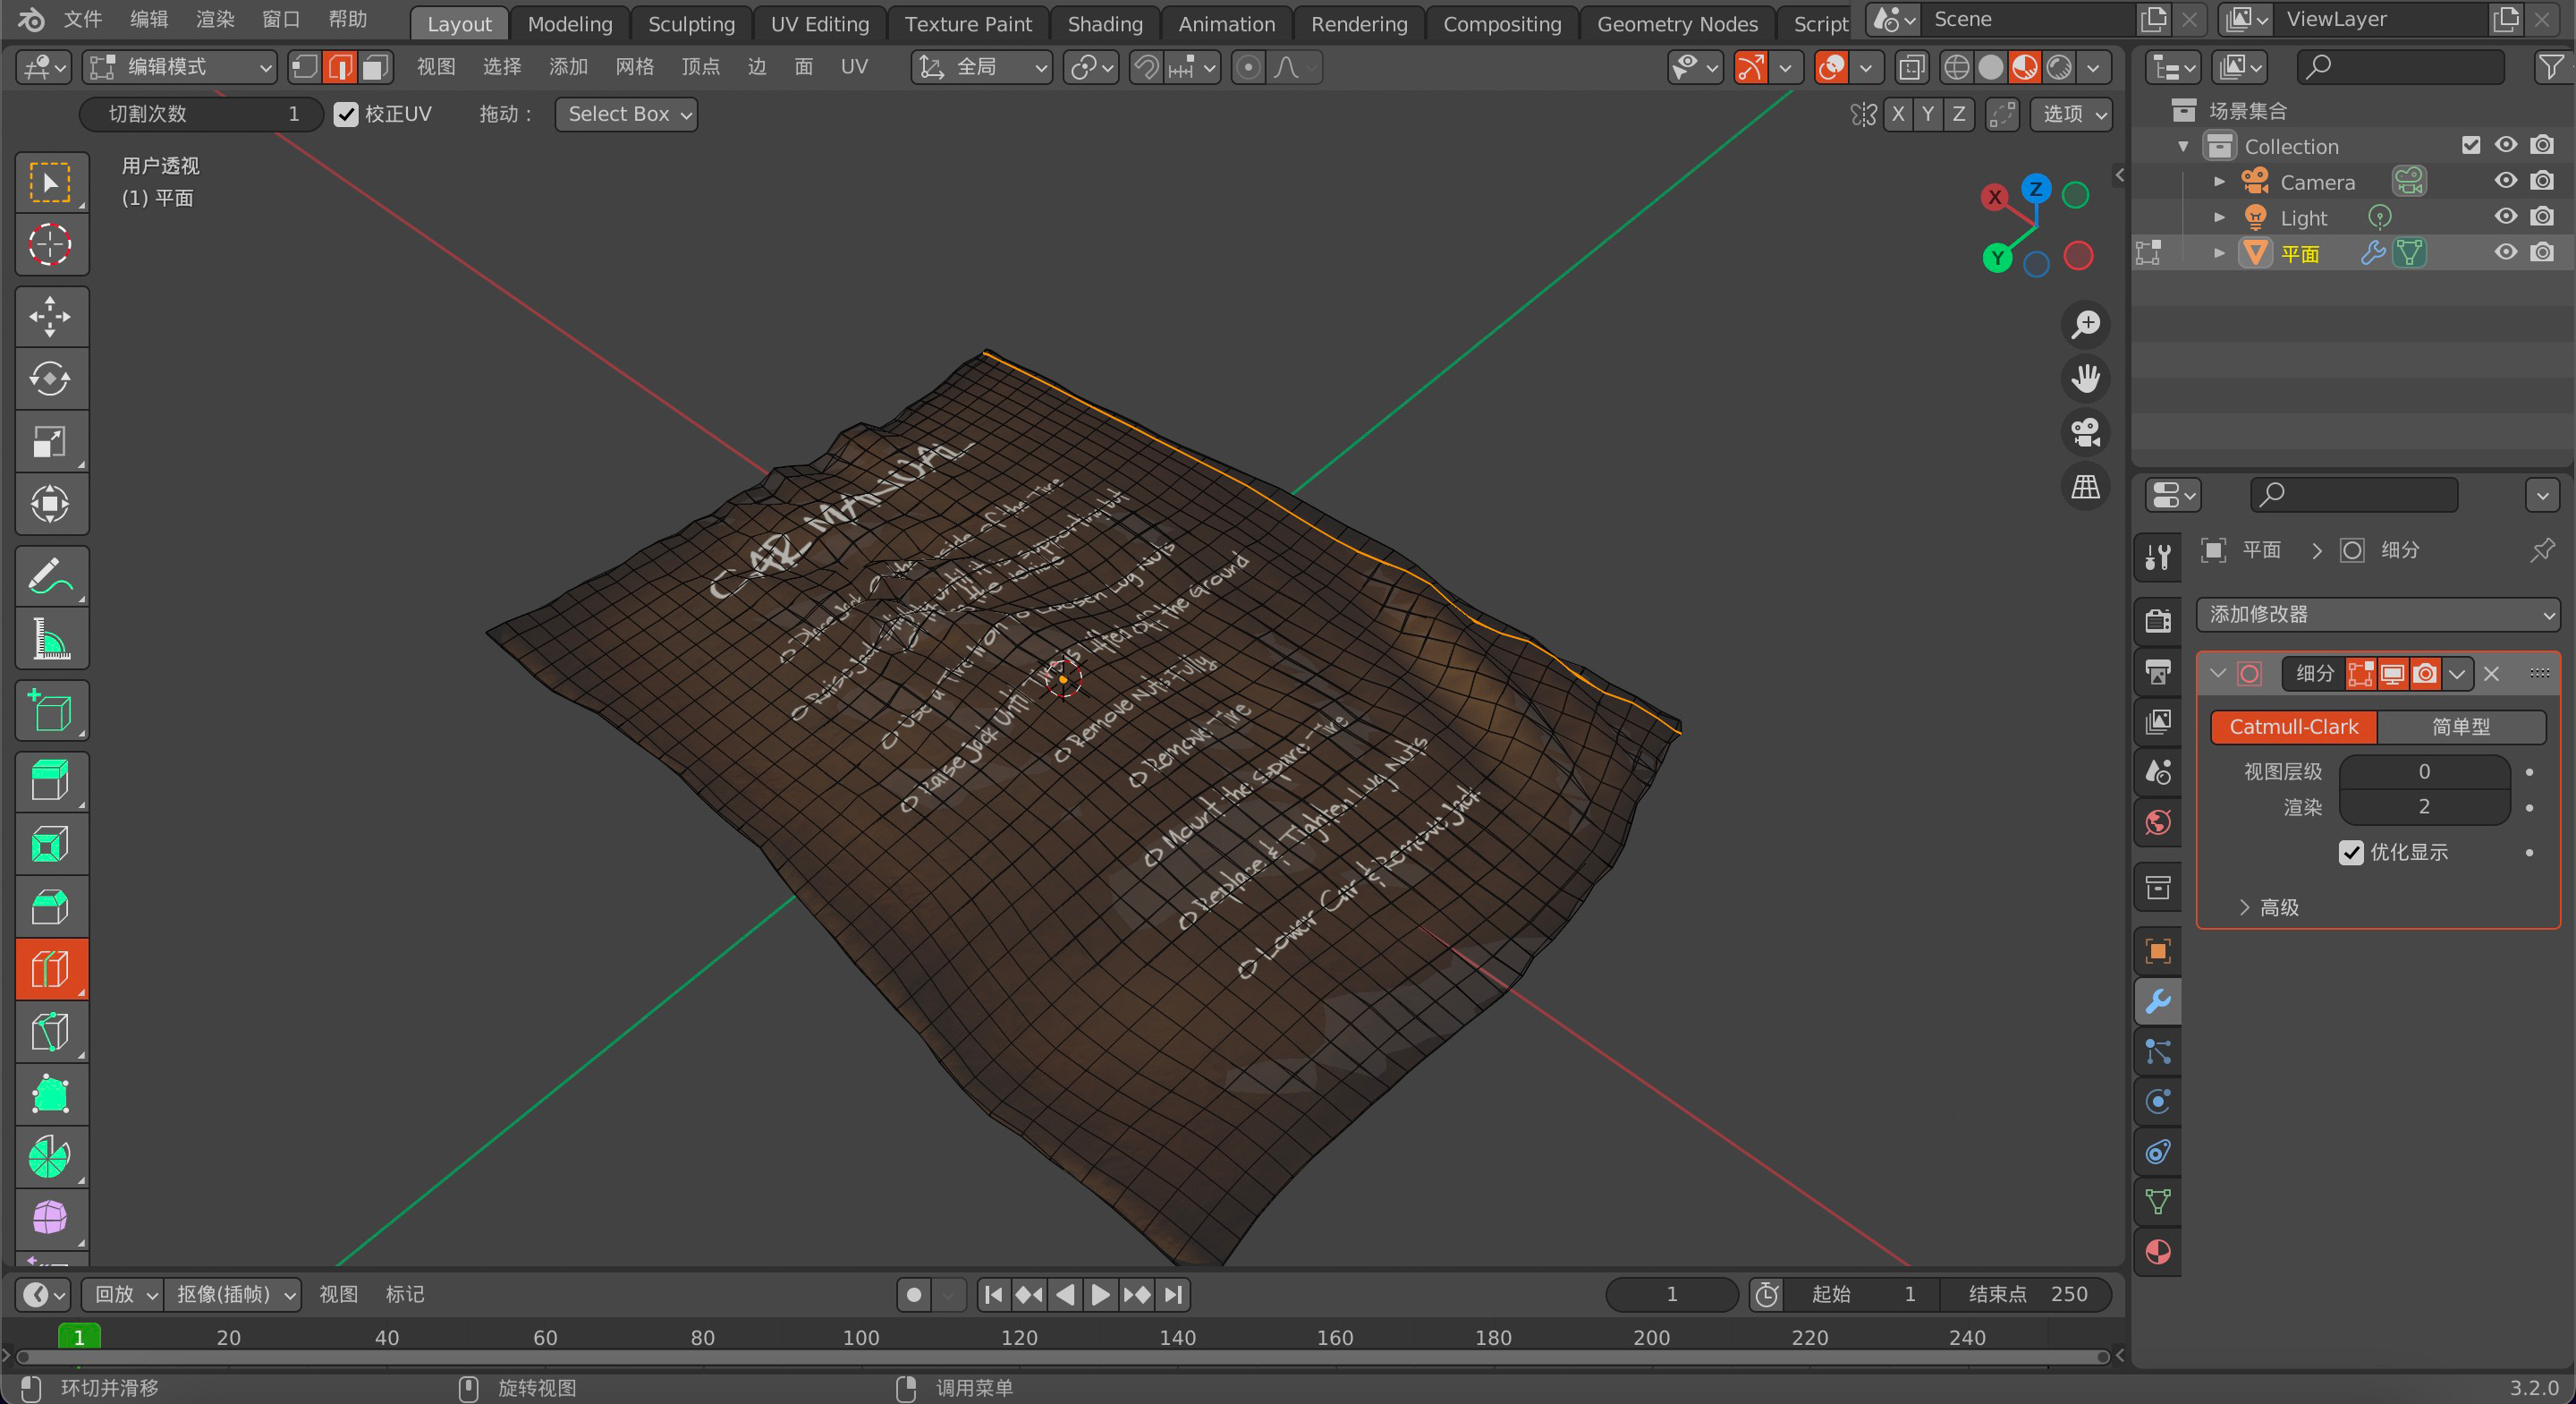Image resolution: width=2576 pixels, height=1404 pixels.
Task: Hide Light object in viewport
Action: tap(2505, 217)
